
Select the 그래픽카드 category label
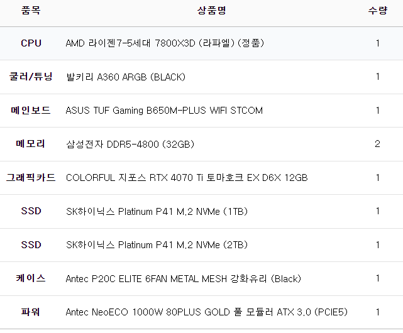click(31, 178)
